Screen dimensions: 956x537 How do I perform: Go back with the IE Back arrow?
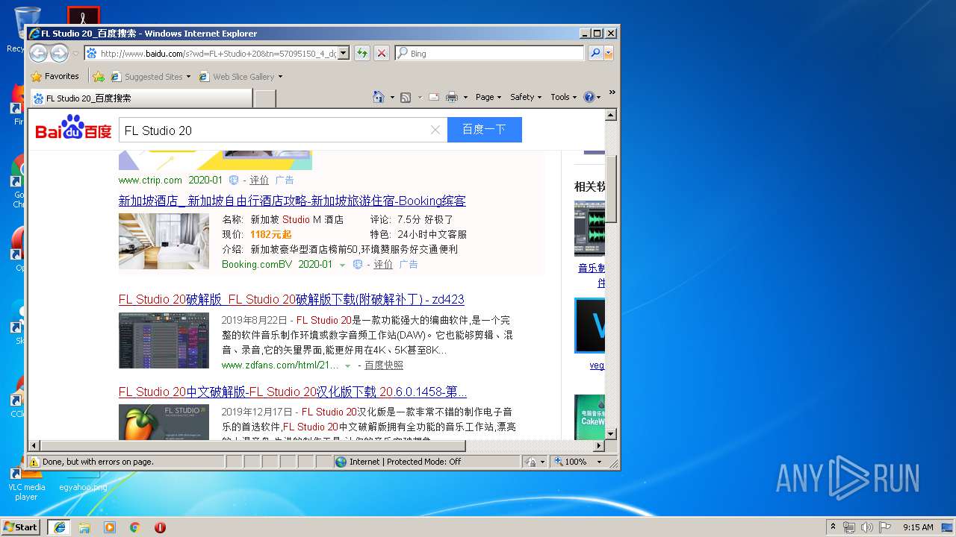tap(38, 53)
